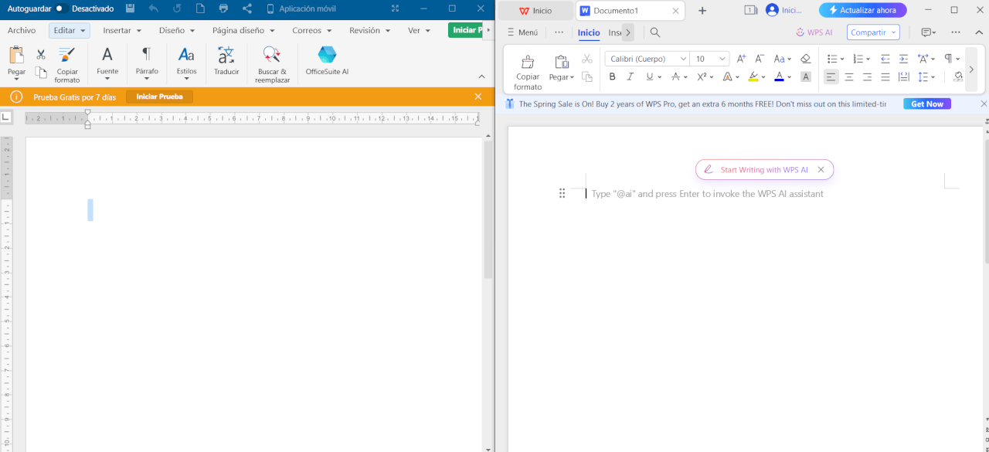Click the Get Now promotion button
Viewport: 989px width, 452px height.
click(926, 104)
